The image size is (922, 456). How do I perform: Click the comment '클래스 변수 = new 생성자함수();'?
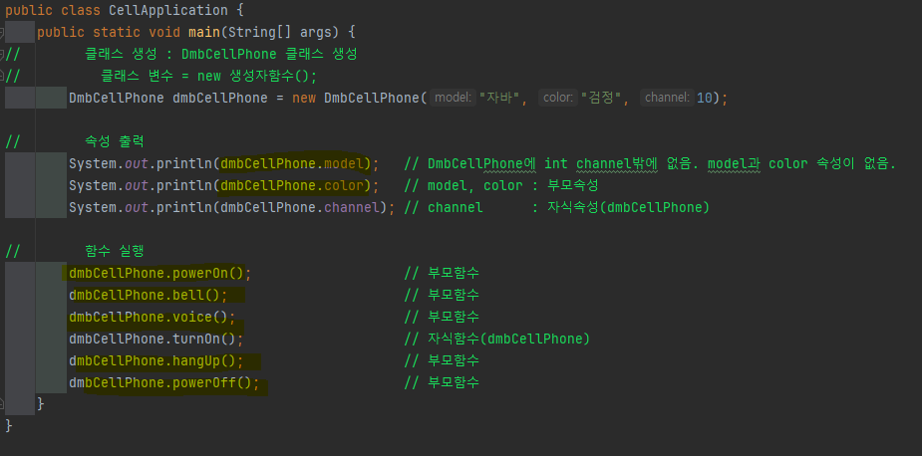point(208,76)
